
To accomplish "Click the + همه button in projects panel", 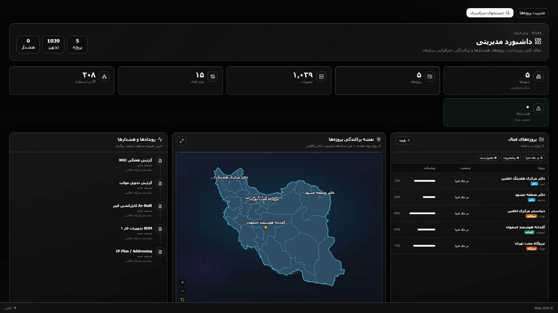I will pos(405,140).
